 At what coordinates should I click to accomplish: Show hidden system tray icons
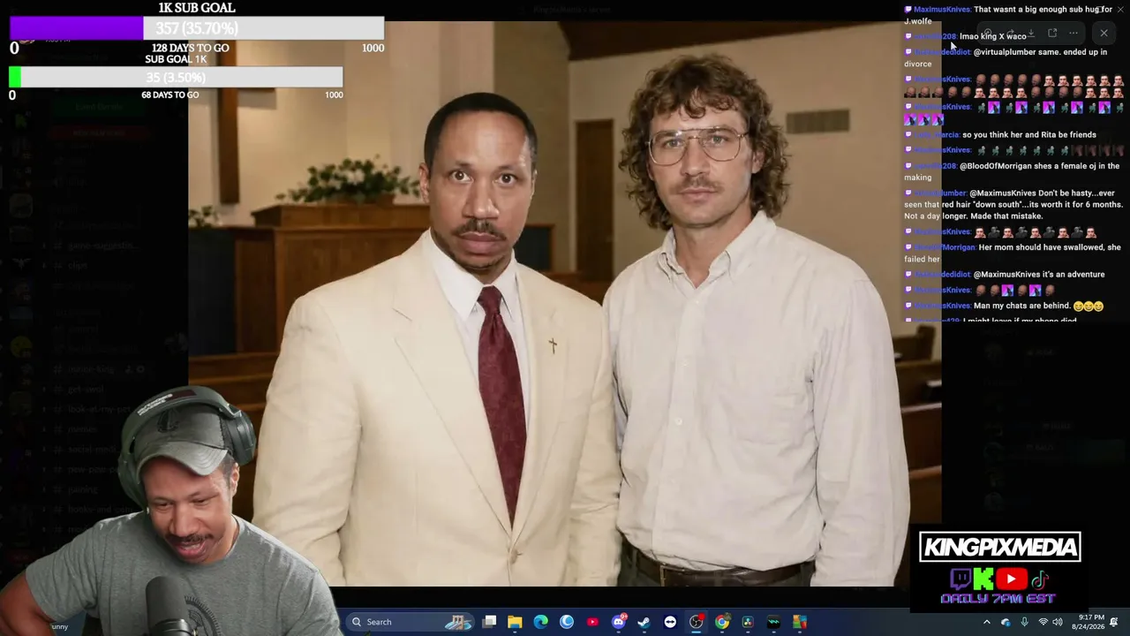987,622
